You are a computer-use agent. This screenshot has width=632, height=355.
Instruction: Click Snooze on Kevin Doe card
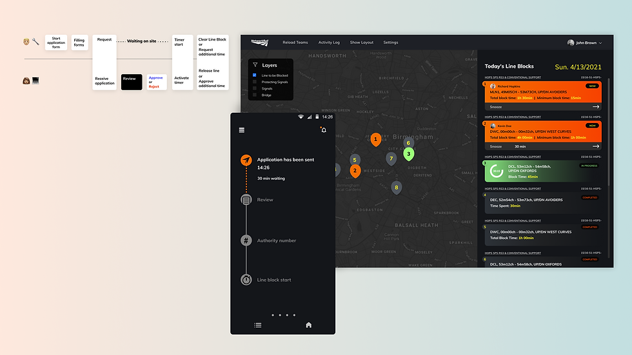point(496,146)
